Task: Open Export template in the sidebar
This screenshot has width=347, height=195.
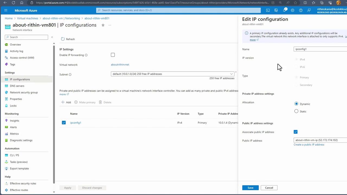Action: (x=19, y=168)
